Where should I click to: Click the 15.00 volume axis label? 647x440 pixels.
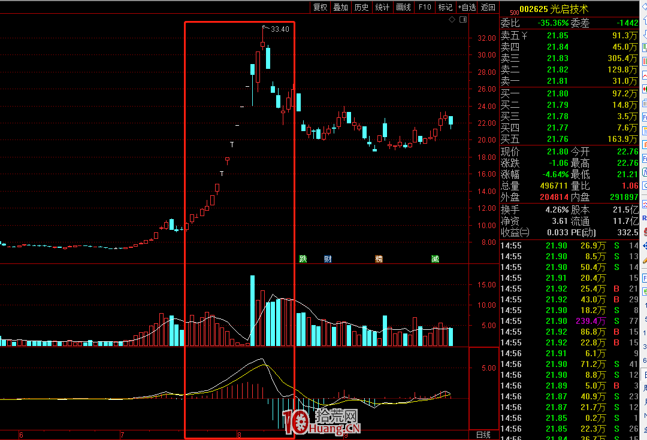486,284
